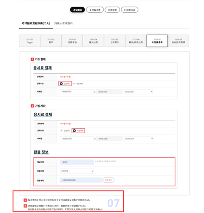This screenshot has width=204, height=213.
Task: Click the account verification button
Action: tap(108, 180)
